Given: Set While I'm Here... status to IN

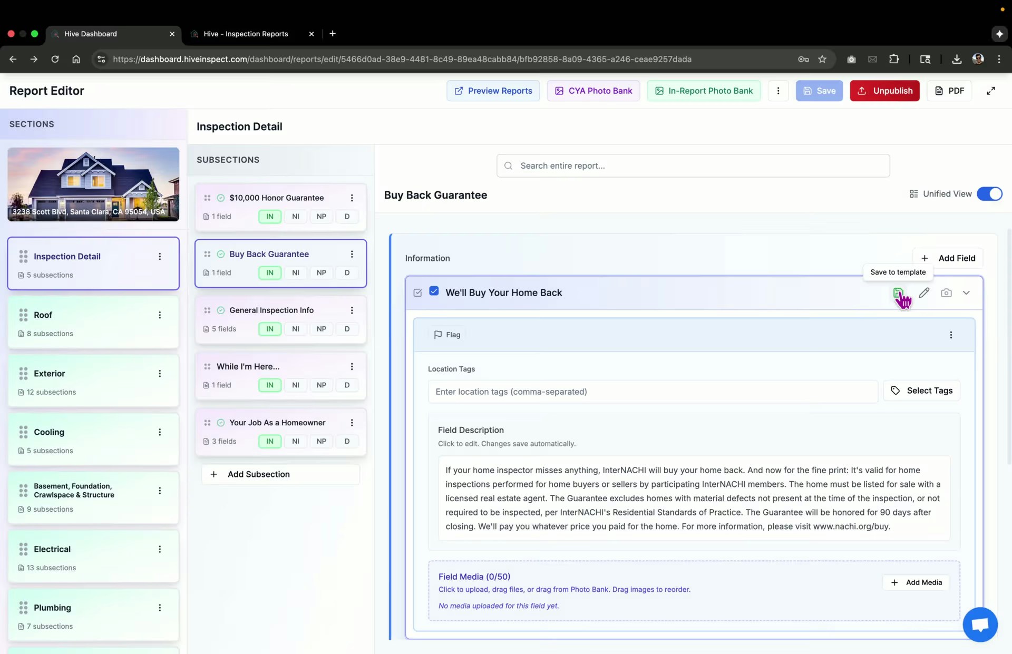Looking at the screenshot, I should tap(270, 385).
